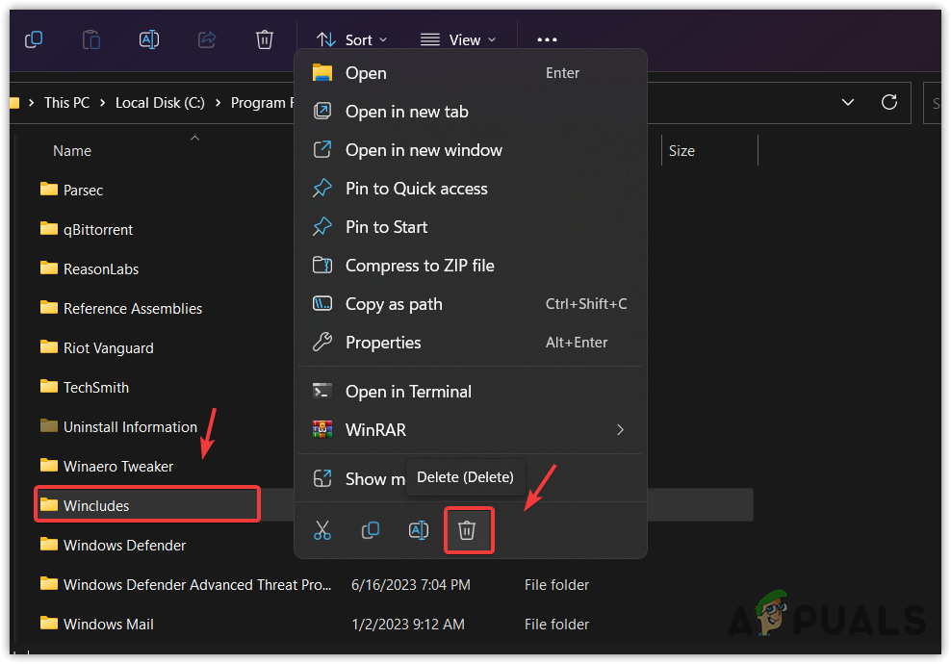Select the Reference Assemblies folder
This screenshot has height=664, width=951.
click(x=120, y=308)
